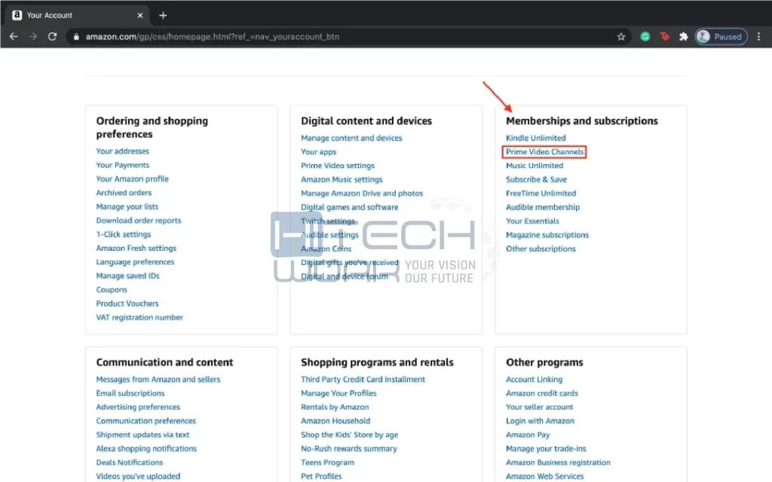
Task: Open Prime Video settings
Action: pyautogui.click(x=338, y=165)
